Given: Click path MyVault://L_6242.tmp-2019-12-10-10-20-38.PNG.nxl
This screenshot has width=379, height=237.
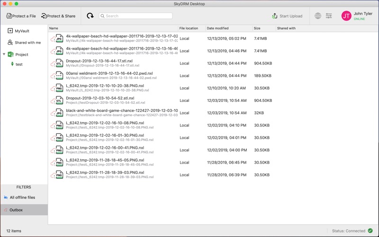Looking at the screenshot, I should click(108, 90).
